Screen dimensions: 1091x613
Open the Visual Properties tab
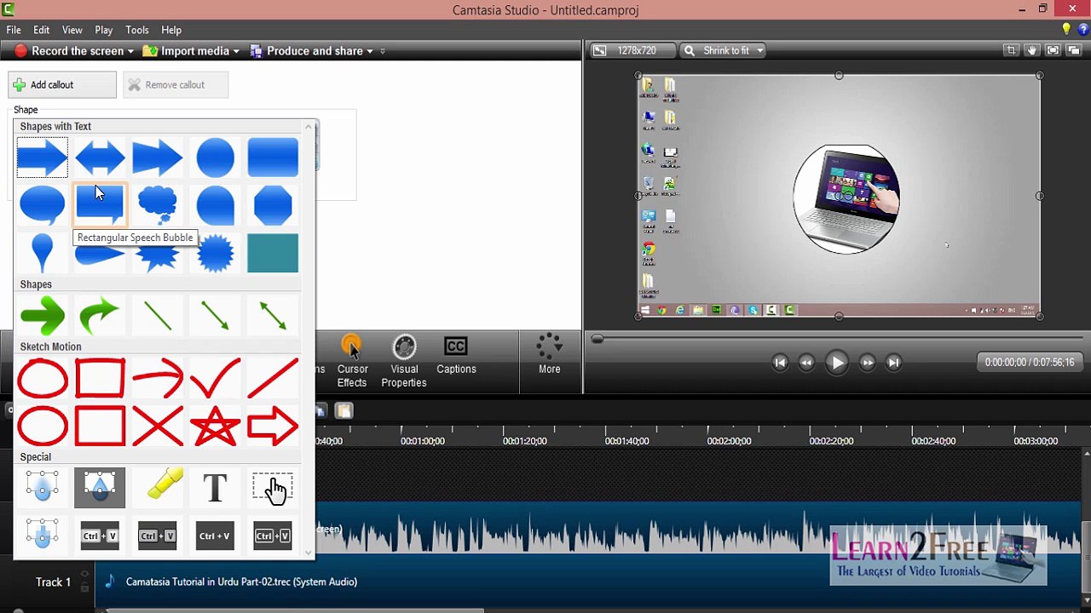[x=404, y=361]
